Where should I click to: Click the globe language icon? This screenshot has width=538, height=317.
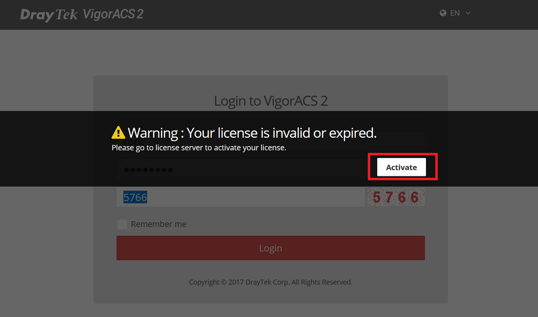tap(443, 13)
